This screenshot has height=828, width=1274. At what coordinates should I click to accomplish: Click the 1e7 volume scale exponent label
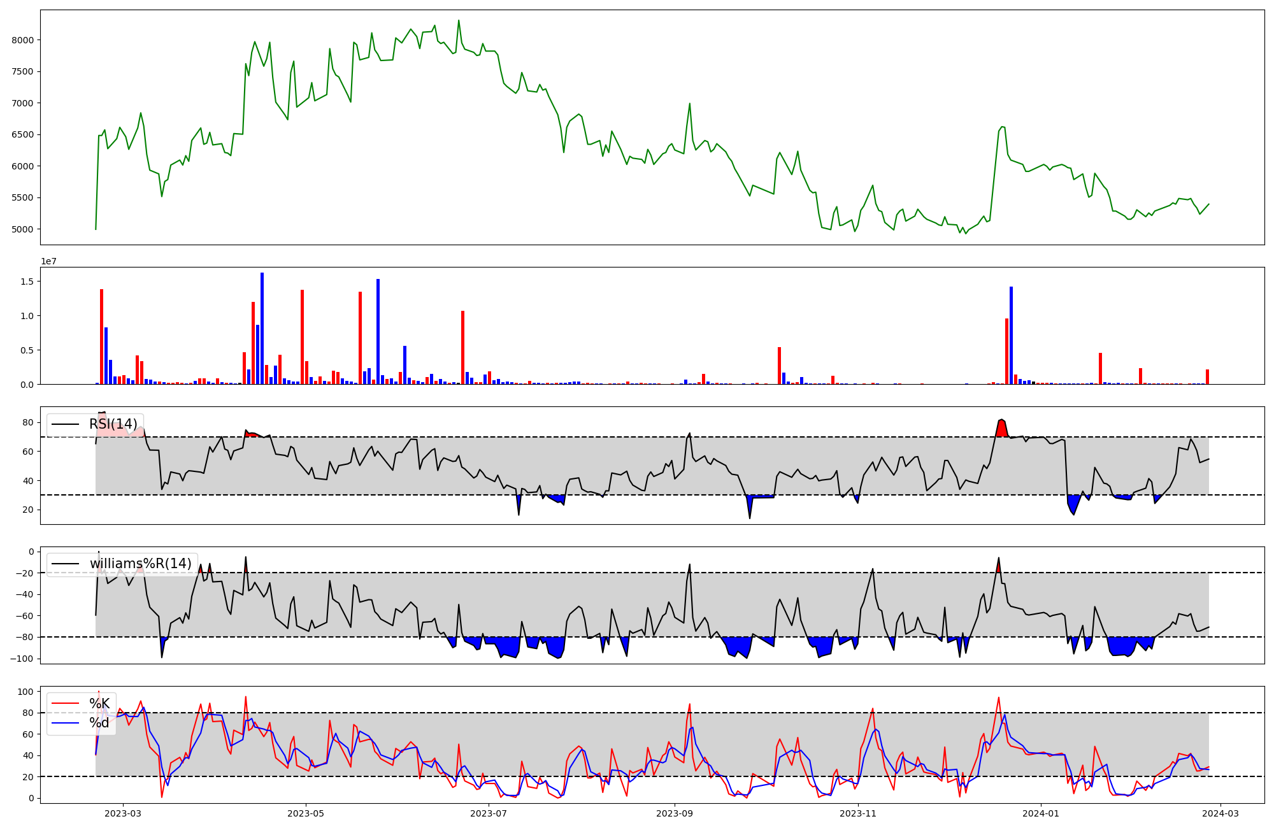tap(48, 261)
